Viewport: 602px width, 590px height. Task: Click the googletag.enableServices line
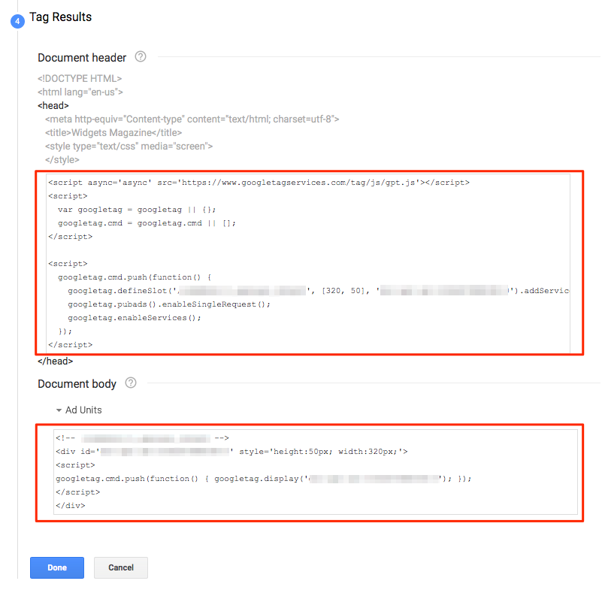pyautogui.click(x=135, y=318)
